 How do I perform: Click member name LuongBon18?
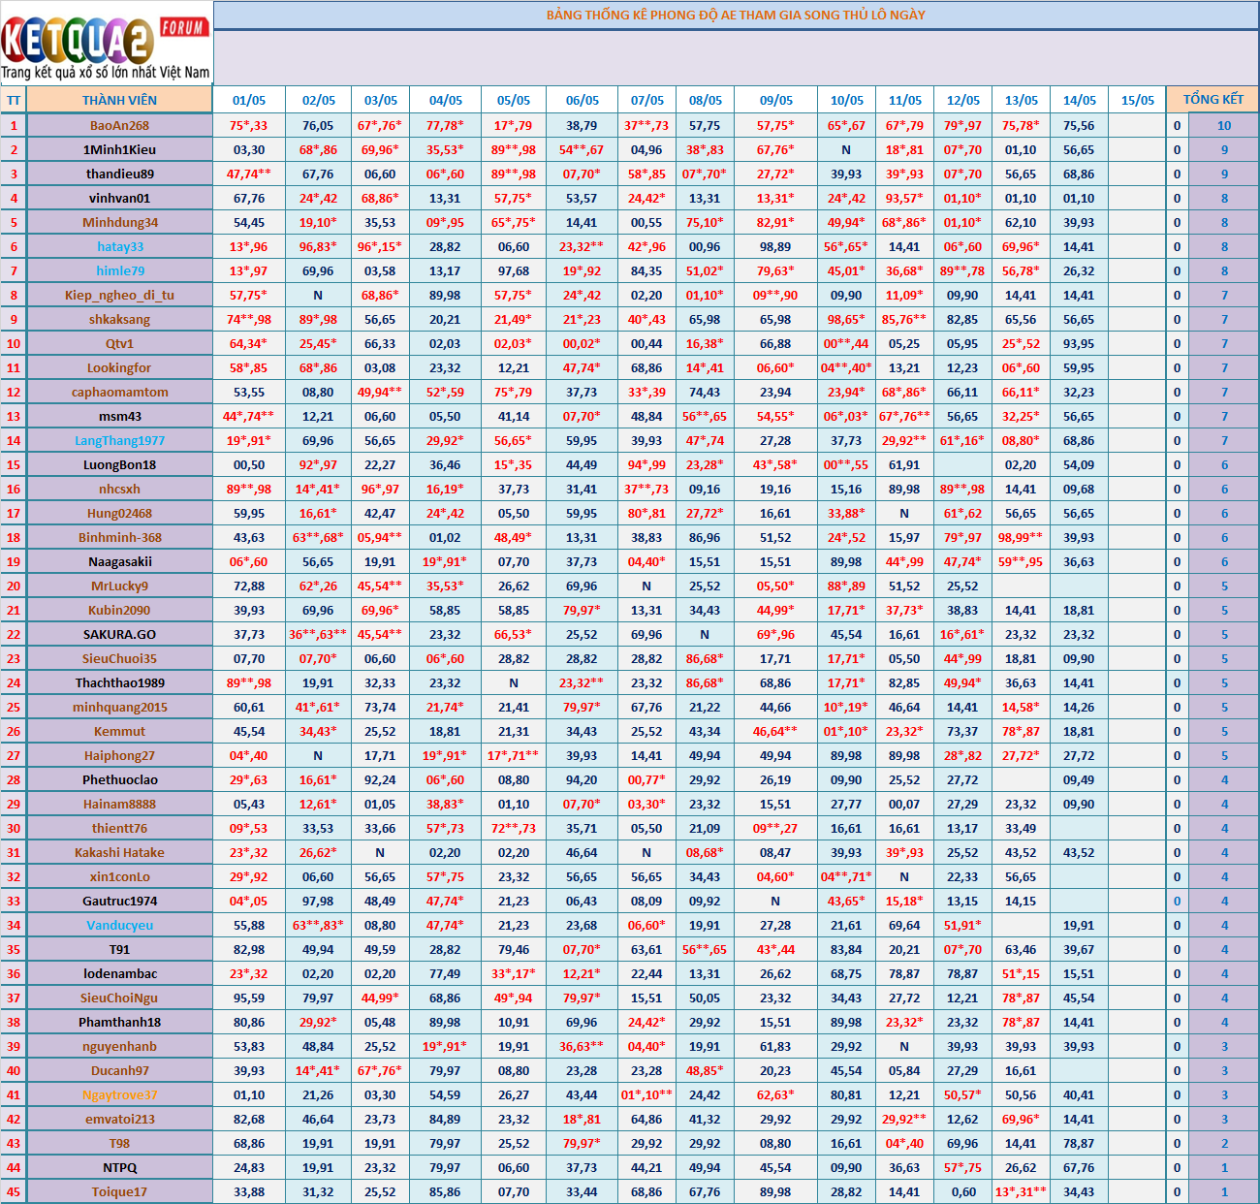119,464
